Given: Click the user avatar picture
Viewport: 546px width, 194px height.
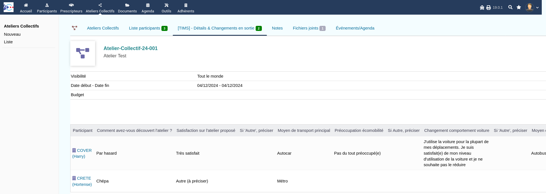Looking at the screenshot, I should point(529,7).
